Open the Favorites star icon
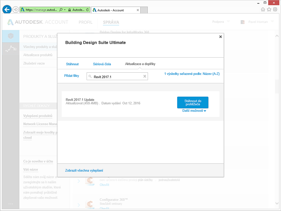281x211 pixels. click(x=269, y=9)
